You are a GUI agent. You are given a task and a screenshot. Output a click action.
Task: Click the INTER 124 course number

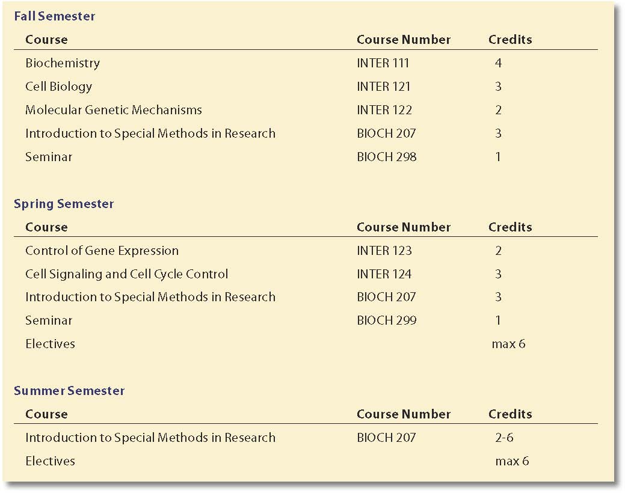pyautogui.click(x=384, y=274)
